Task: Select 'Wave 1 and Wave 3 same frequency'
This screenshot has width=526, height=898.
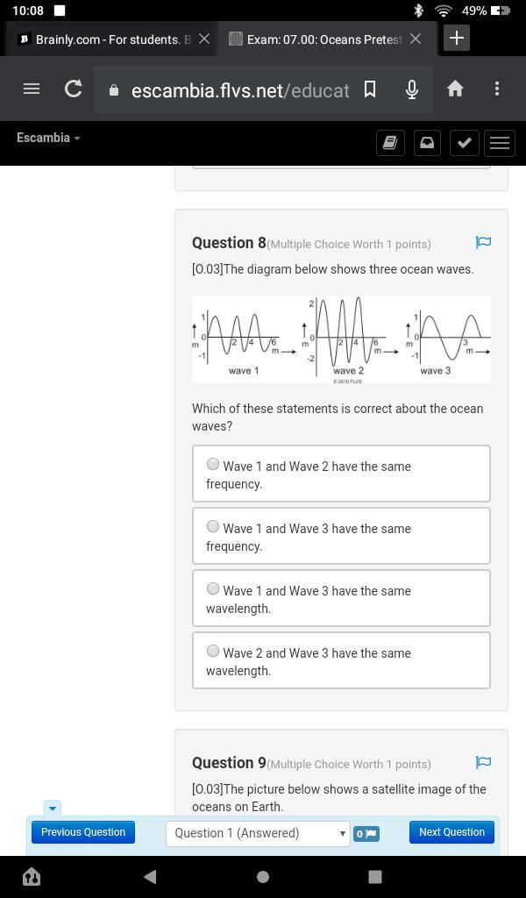Action: (x=213, y=527)
